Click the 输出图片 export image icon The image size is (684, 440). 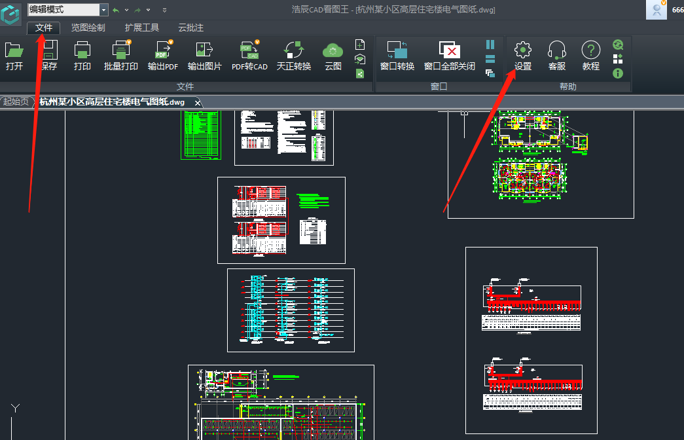coord(204,56)
